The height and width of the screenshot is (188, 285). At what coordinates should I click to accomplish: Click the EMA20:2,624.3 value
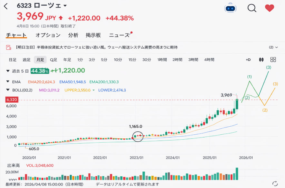pyautogui.click(x=42, y=82)
